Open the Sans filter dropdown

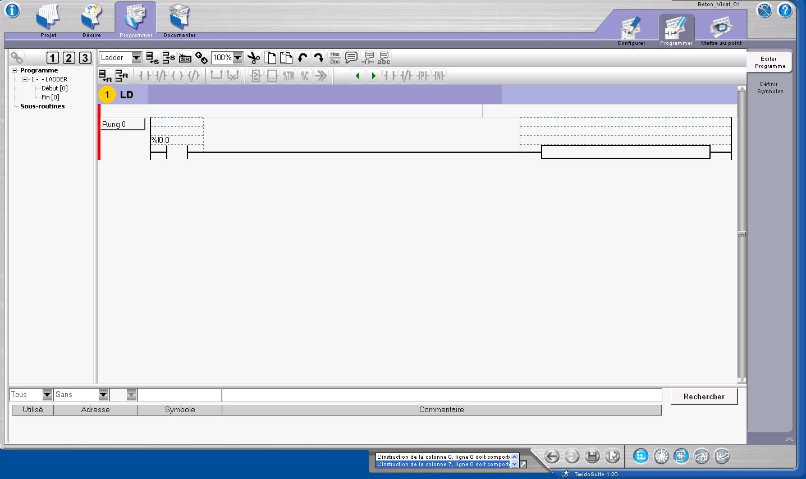(x=103, y=395)
